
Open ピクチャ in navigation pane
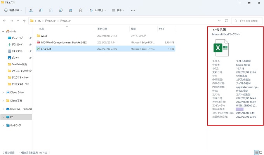point(14,57)
